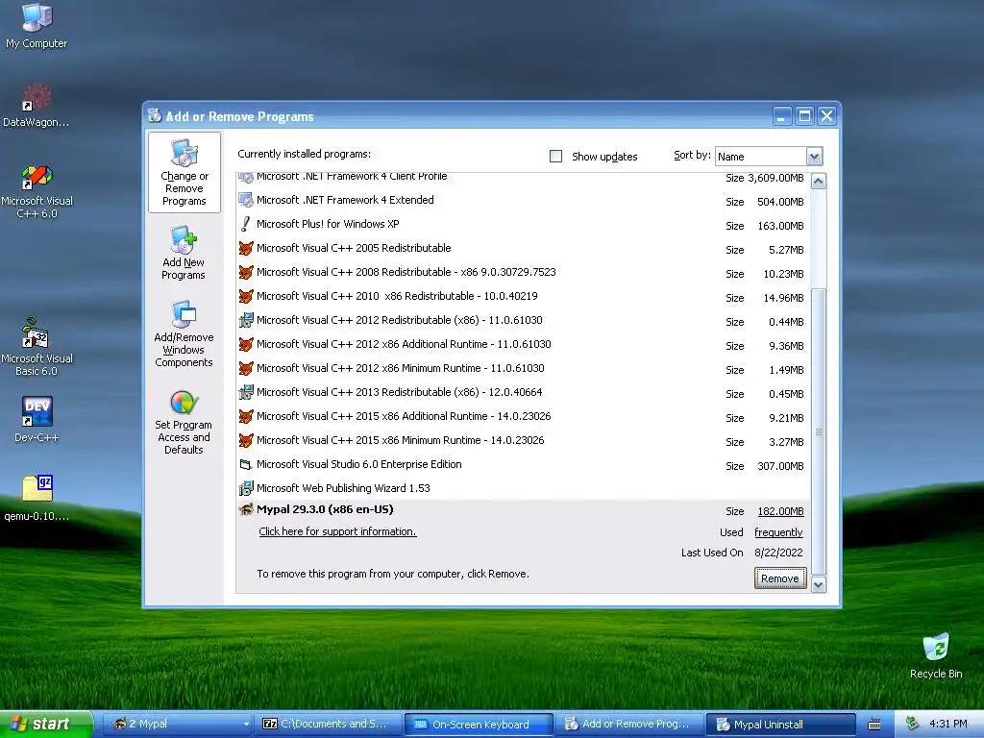Switch to C:\Documents and S... taskbar window
The width and height of the screenshot is (984, 738).
tap(329, 725)
